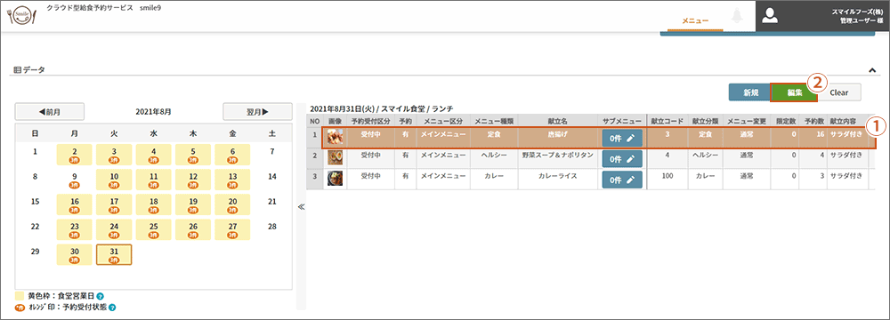Viewport: 890px width, 320px height.
Task: Select August 4 in calendar
Action: tap(153, 155)
